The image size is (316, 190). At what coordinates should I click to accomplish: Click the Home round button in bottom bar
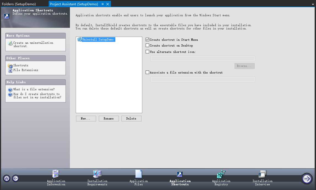(x=7, y=178)
